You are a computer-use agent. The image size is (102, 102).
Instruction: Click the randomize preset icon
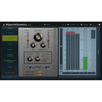coord(68,24)
